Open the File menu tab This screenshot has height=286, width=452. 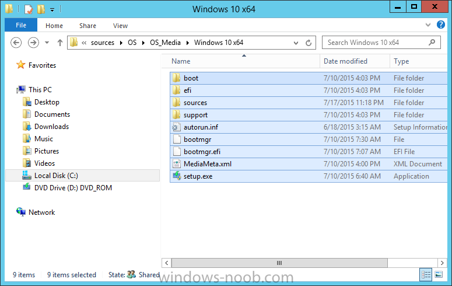pos(21,25)
